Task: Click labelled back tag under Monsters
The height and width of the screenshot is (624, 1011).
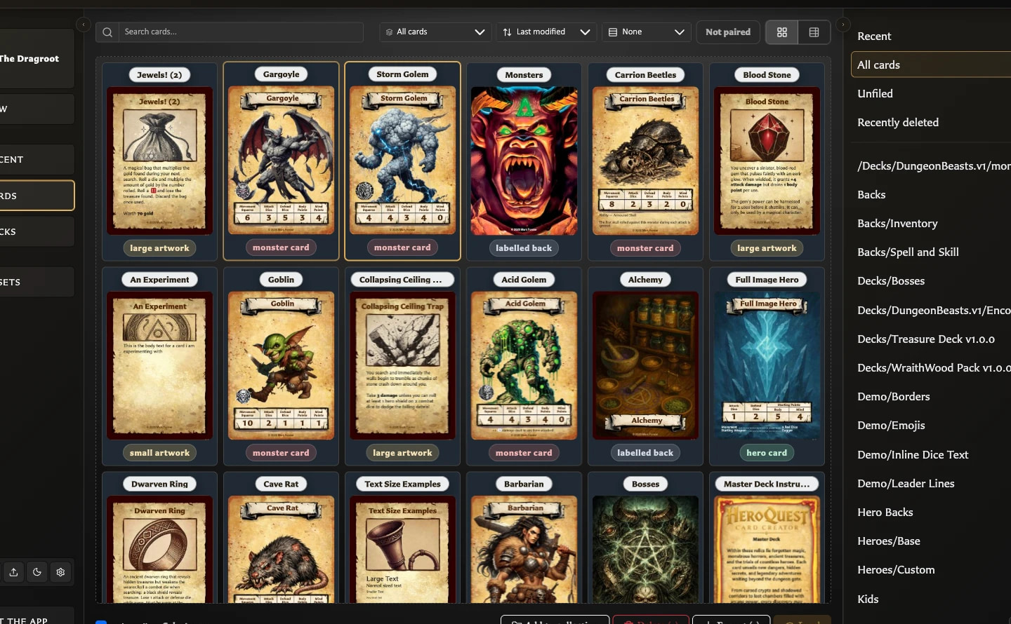Action: tap(524, 248)
